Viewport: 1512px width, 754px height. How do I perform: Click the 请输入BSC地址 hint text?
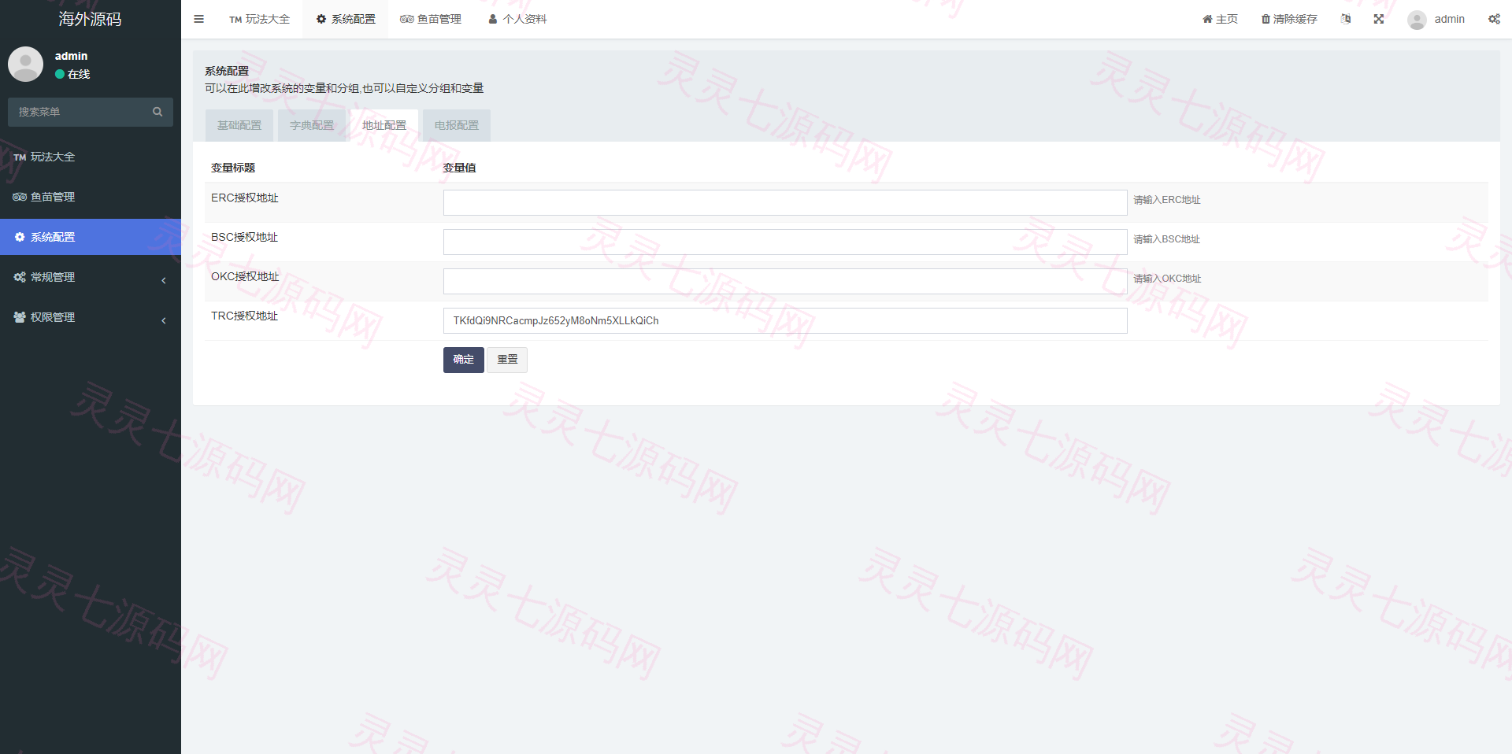pos(1167,239)
